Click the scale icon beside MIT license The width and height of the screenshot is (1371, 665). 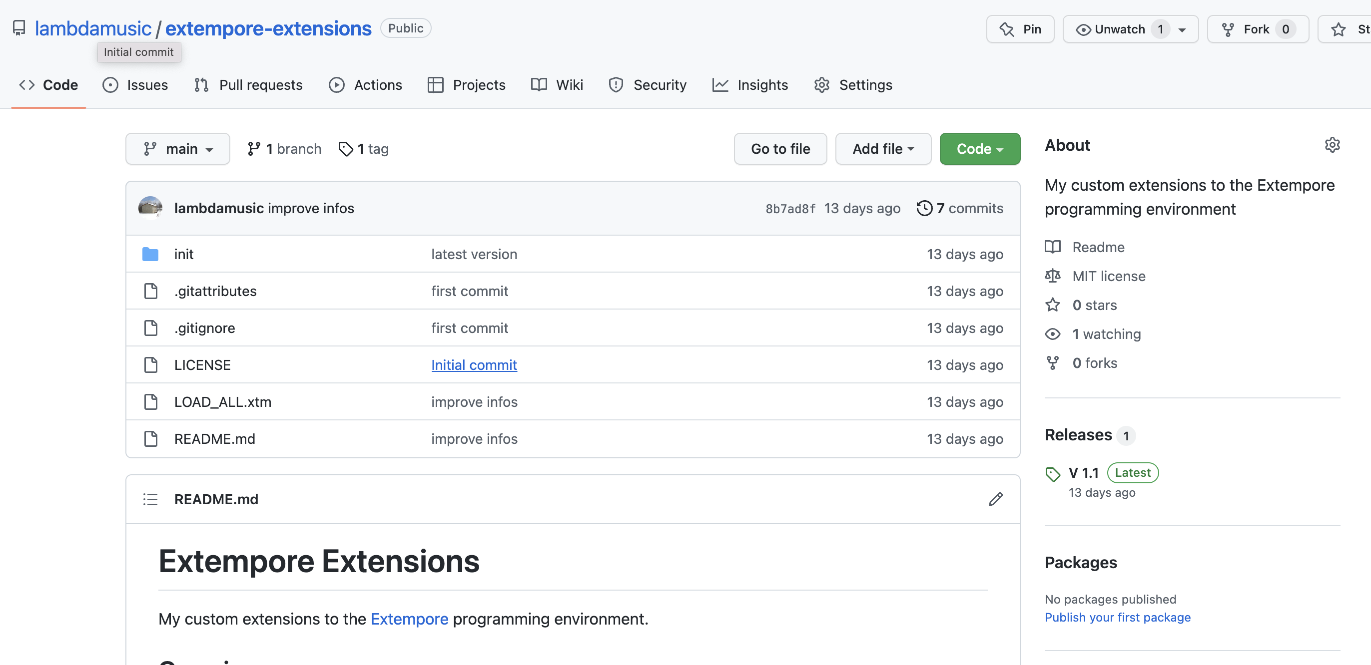(x=1053, y=276)
